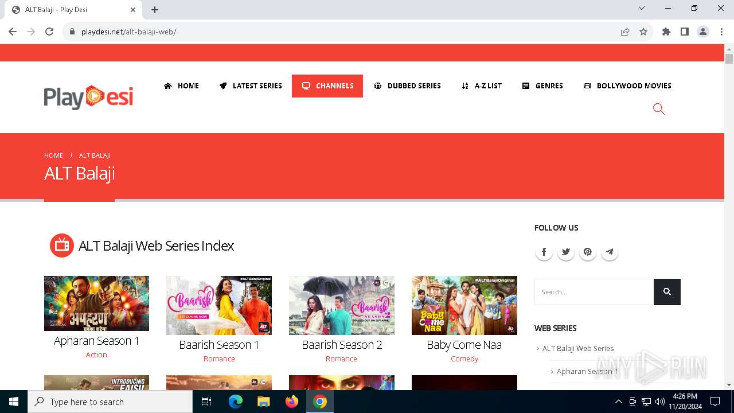
Task: Launch Firefox from taskbar
Action: 291,402
